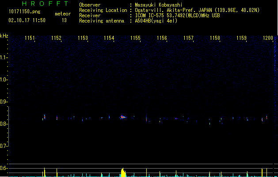The image size is (278, 177).
Task: Click the Observer label
Action: point(90,5)
